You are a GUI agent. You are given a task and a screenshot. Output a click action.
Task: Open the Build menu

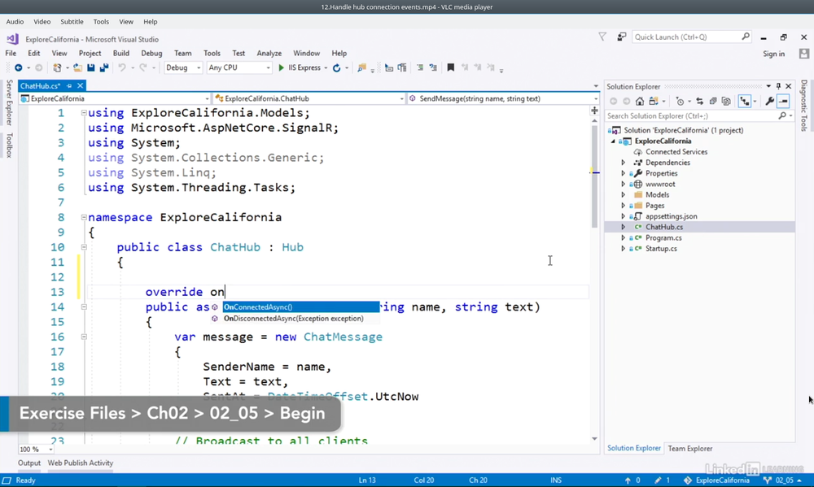(x=121, y=54)
